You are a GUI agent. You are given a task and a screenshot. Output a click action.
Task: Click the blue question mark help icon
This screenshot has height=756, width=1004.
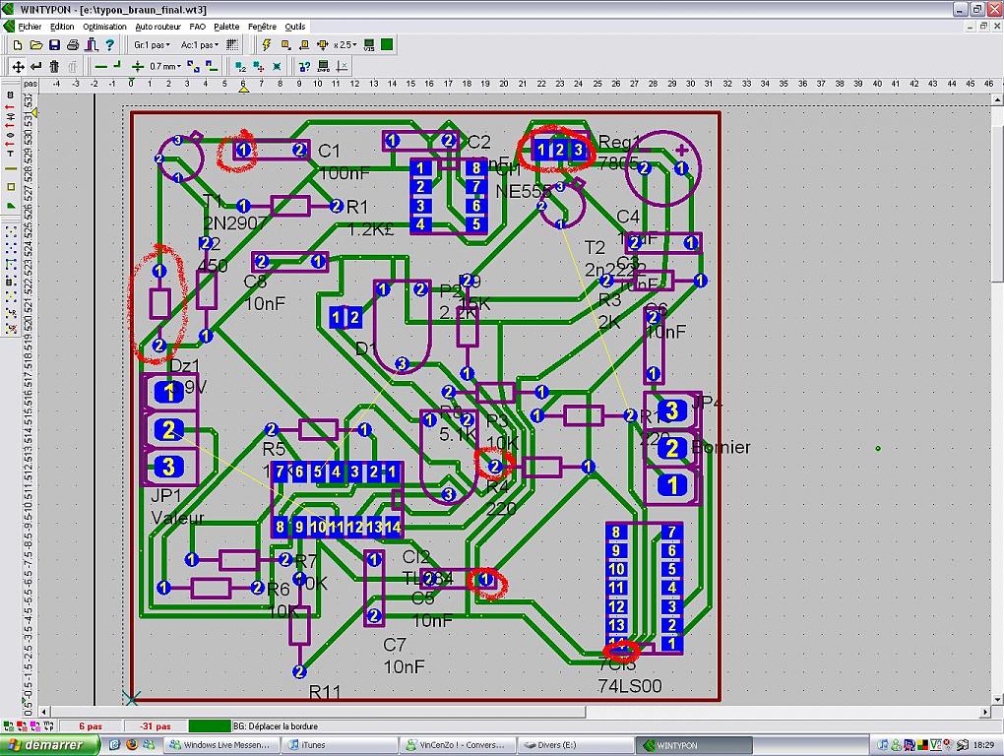tap(110, 45)
